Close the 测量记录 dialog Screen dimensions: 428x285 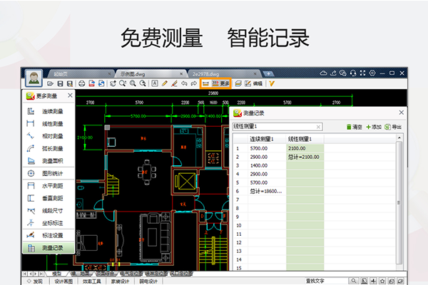tap(401, 113)
